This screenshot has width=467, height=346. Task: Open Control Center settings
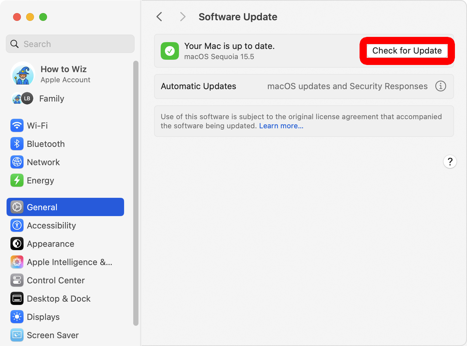click(56, 280)
